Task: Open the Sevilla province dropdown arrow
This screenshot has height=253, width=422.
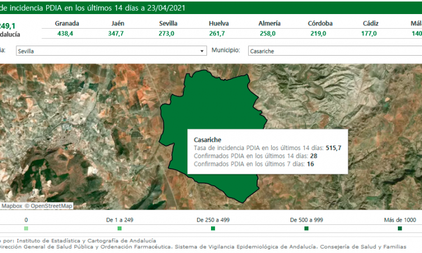Action: click(203, 51)
